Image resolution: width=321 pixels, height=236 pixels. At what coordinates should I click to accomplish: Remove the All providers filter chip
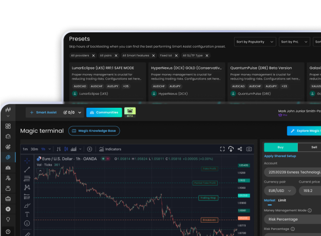[x=92, y=55]
